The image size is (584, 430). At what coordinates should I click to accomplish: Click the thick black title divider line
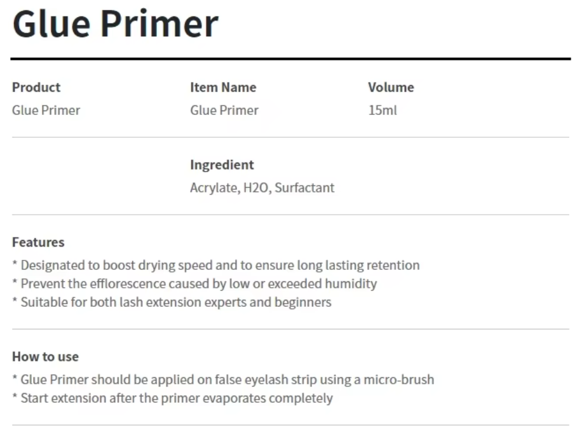point(290,59)
